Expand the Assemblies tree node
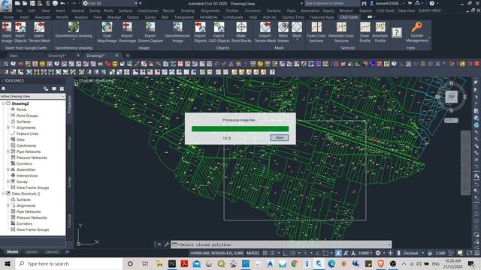The height and width of the screenshot is (270, 481). [x=8, y=169]
